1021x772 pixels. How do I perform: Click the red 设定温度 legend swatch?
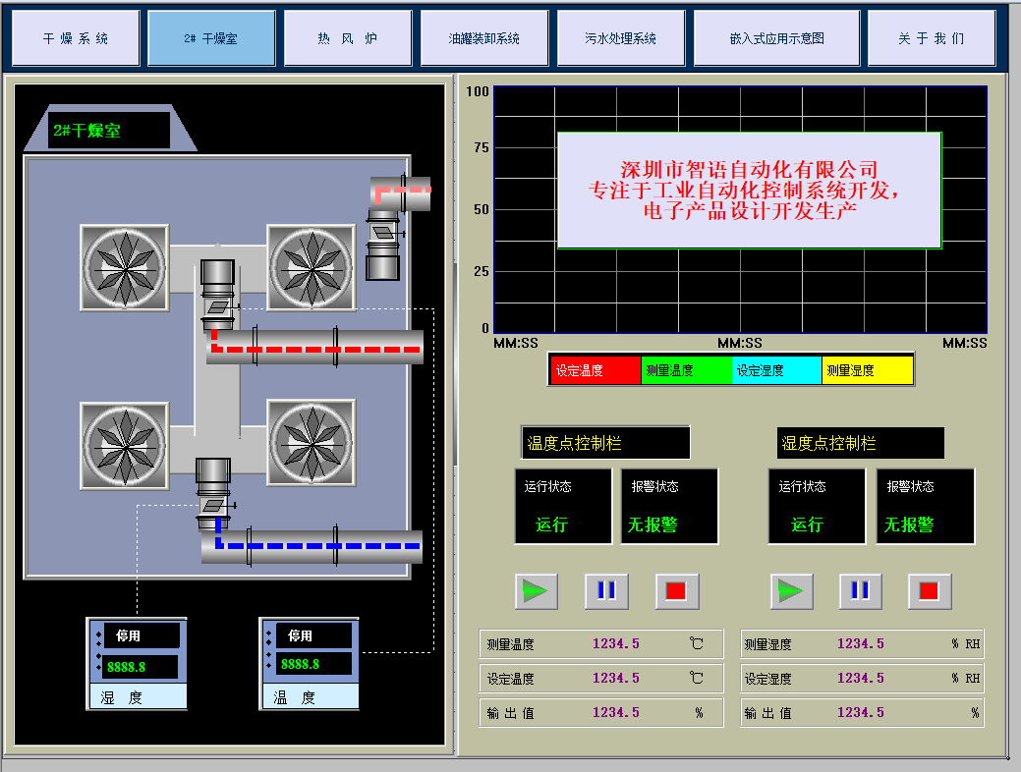(x=596, y=370)
